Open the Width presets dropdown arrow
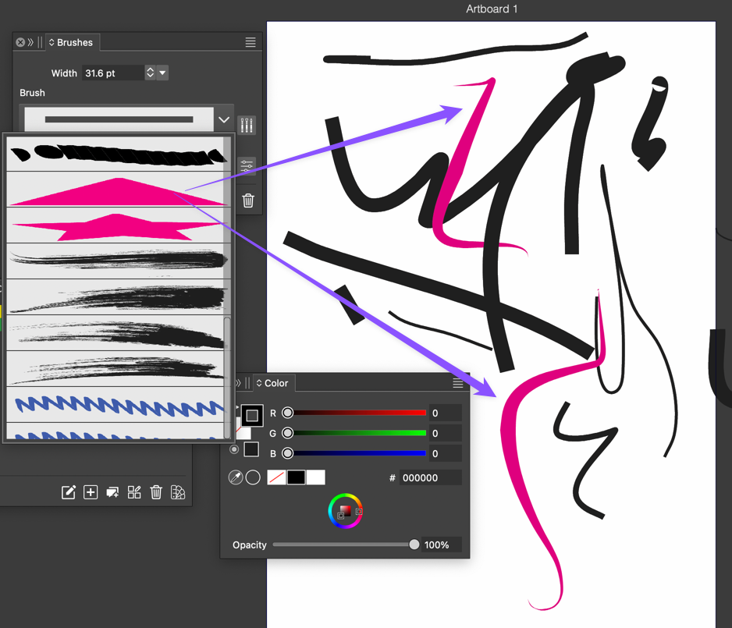The width and height of the screenshot is (732, 628). 162,73
